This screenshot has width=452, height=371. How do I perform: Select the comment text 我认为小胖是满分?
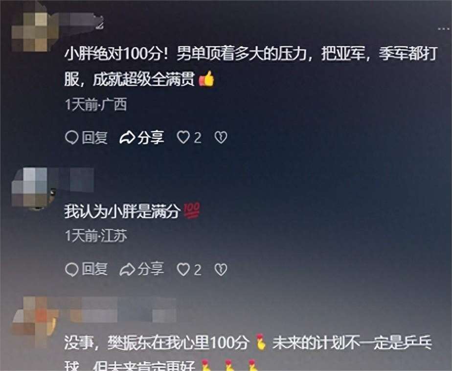[x=122, y=211]
